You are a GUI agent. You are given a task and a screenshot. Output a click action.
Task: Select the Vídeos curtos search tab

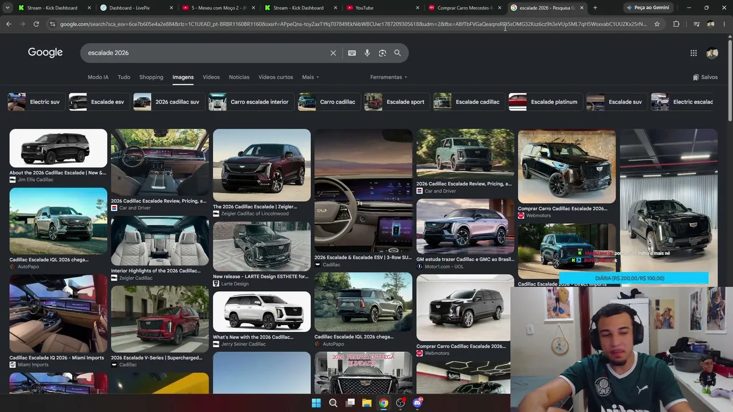click(275, 77)
